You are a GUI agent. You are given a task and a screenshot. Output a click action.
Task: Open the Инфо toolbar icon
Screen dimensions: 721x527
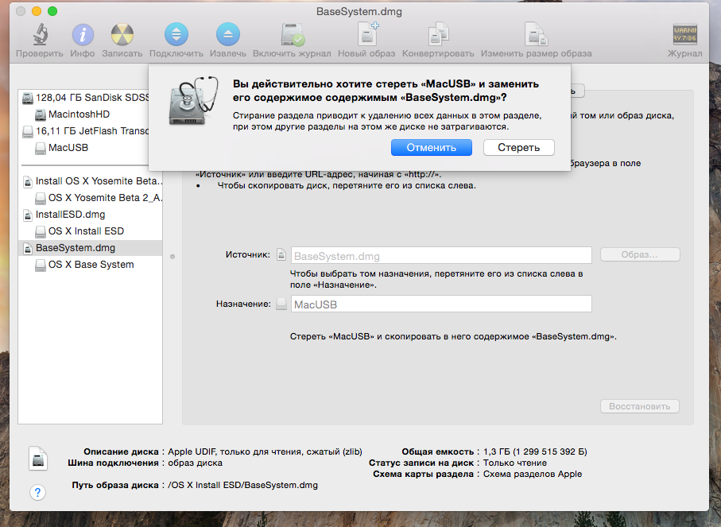[x=82, y=36]
